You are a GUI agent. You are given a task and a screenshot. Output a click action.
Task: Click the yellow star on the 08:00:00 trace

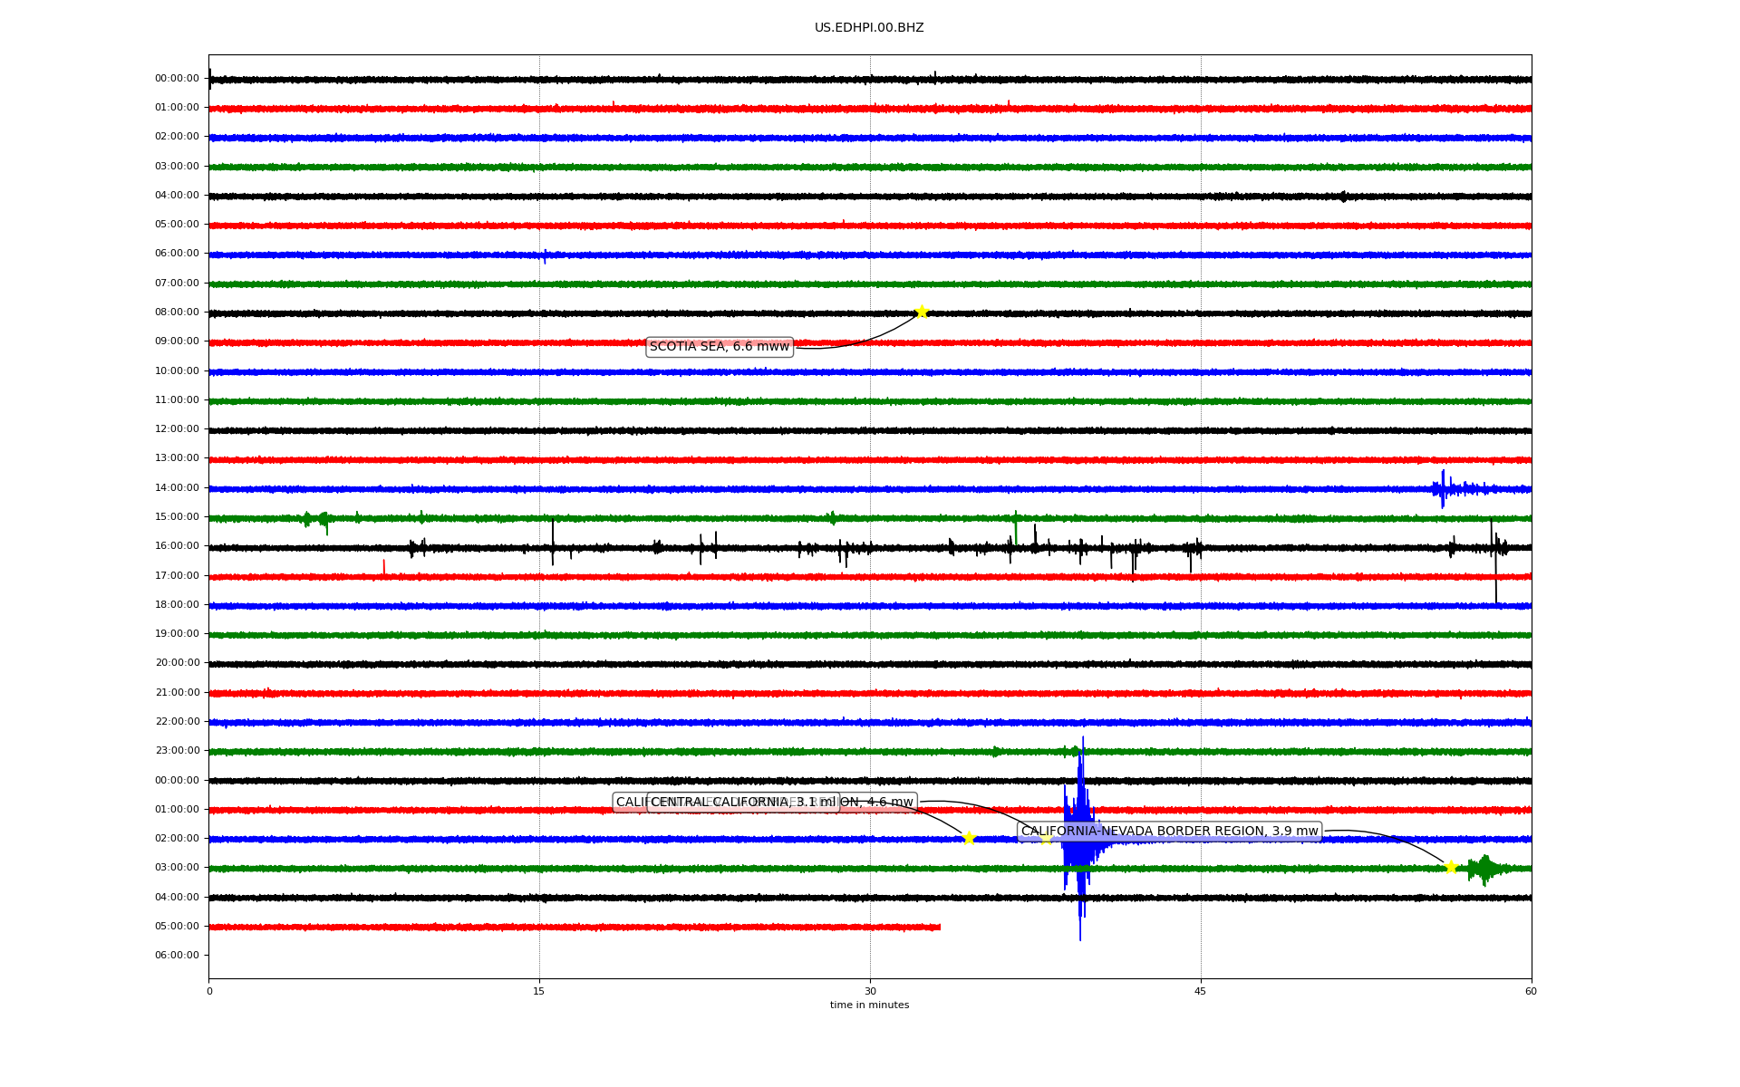(x=922, y=313)
